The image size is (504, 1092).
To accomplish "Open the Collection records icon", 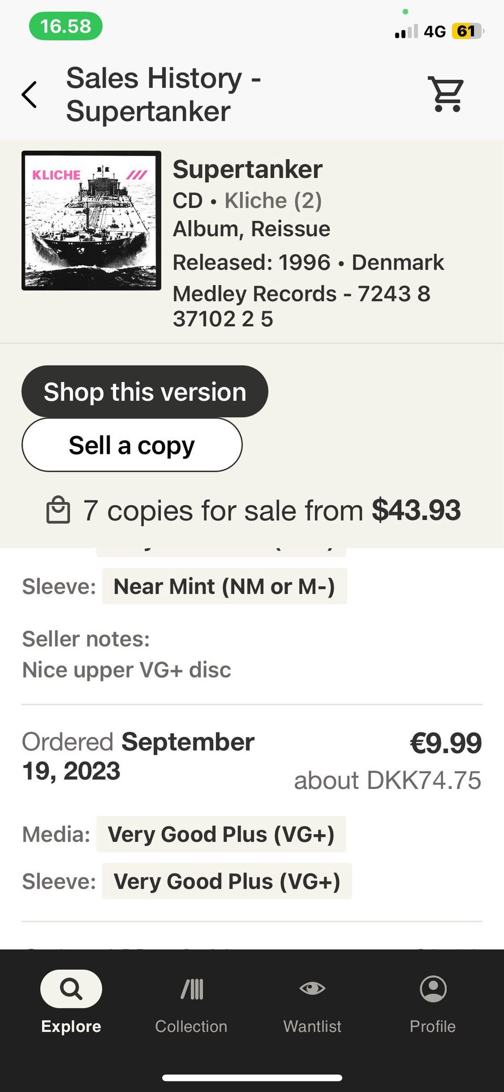I will [192, 990].
